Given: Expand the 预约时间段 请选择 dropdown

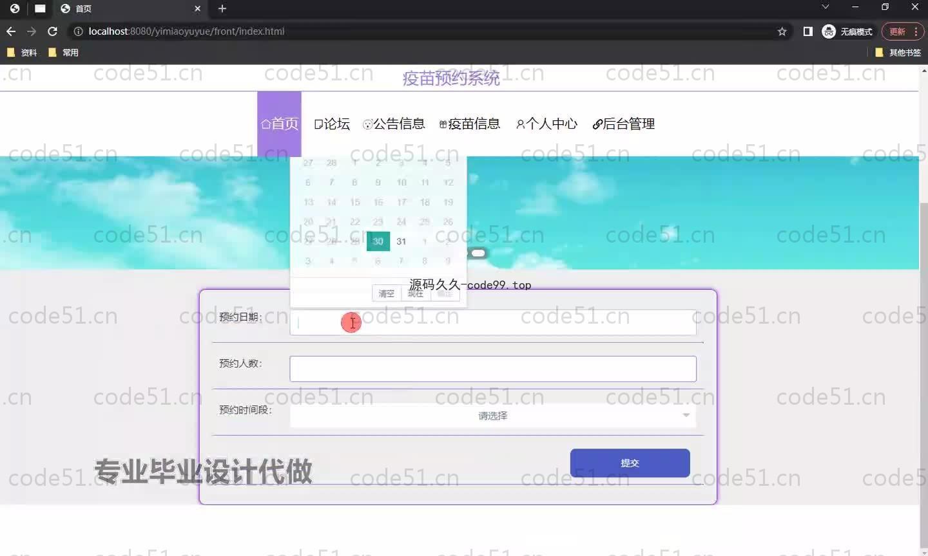Looking at the screenshot, I should (493, 416).
